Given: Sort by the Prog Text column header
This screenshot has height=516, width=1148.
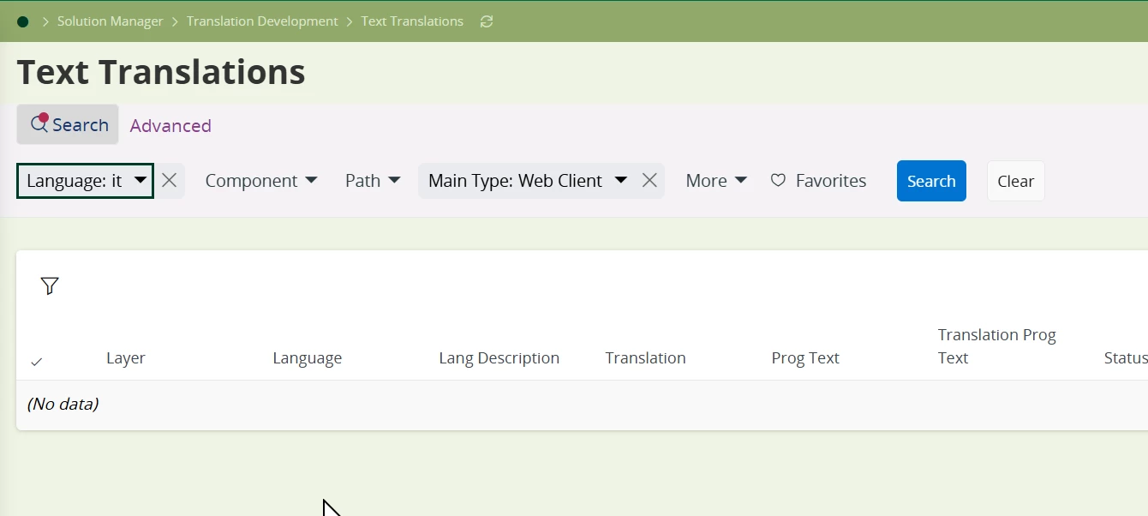Looking at the screenshot, I should tap(805, 358).
